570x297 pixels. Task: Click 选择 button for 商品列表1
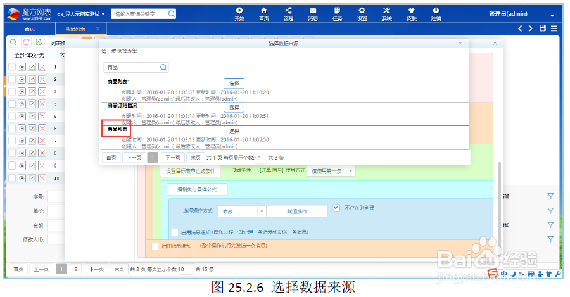[234, 83]
